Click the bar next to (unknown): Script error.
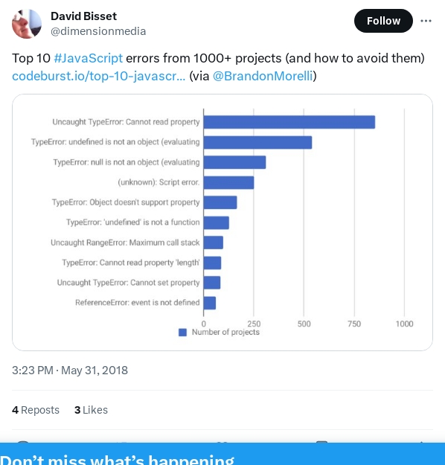 pyautogui.click(x=228, y=182)
